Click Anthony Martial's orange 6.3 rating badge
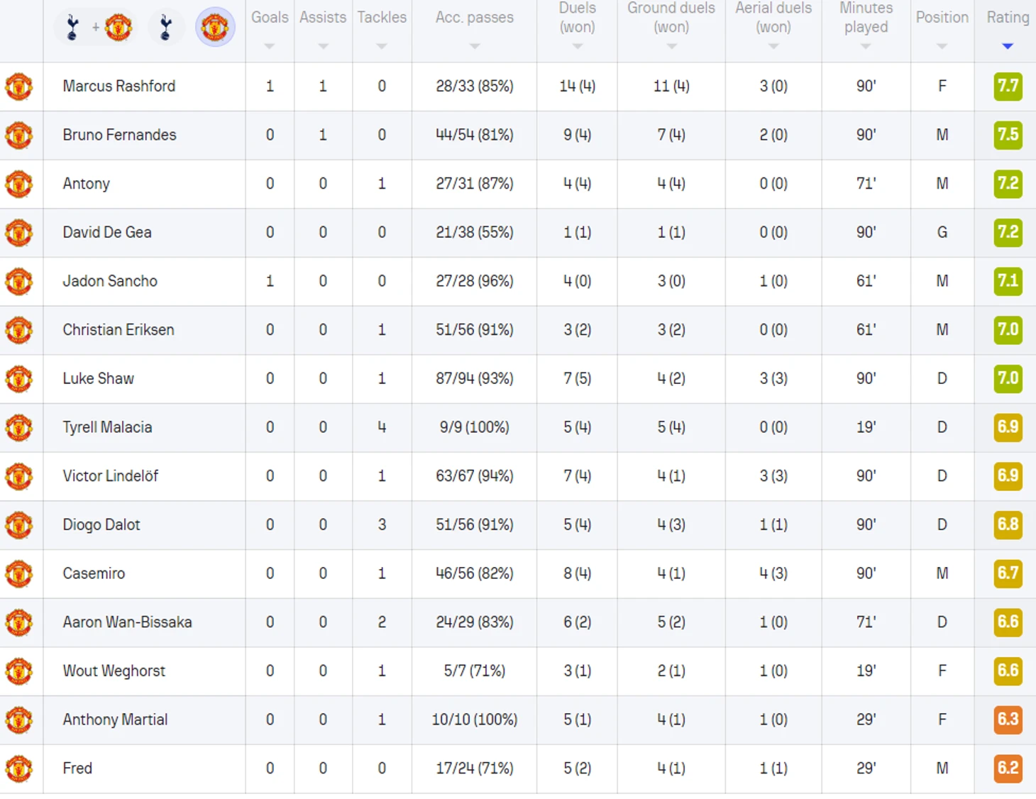The height and width of the screenshot is (799, 1036). click(1008, 720)
